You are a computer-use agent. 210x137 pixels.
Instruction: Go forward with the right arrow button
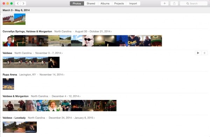tap(23, 3)
